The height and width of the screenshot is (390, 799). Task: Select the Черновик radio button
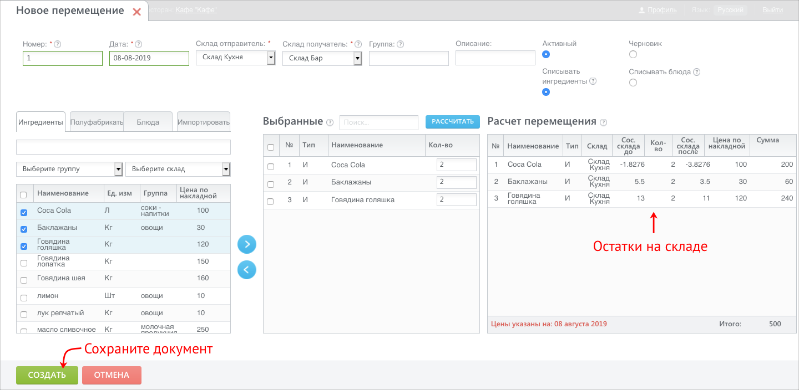[x=633, y=54]
